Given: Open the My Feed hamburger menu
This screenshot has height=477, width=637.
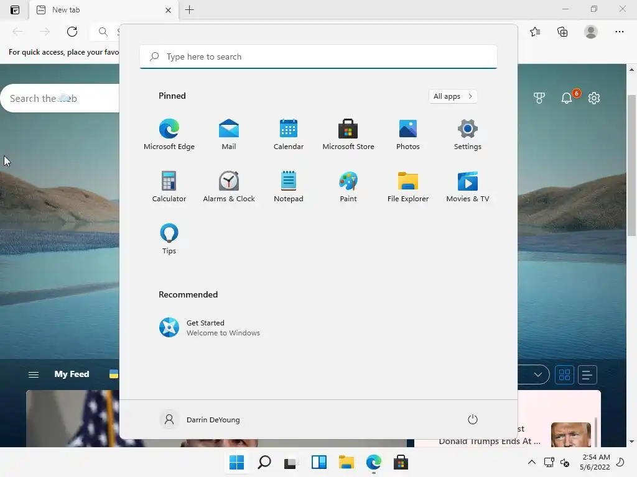Looking at the screenshot, I should 34,375.
